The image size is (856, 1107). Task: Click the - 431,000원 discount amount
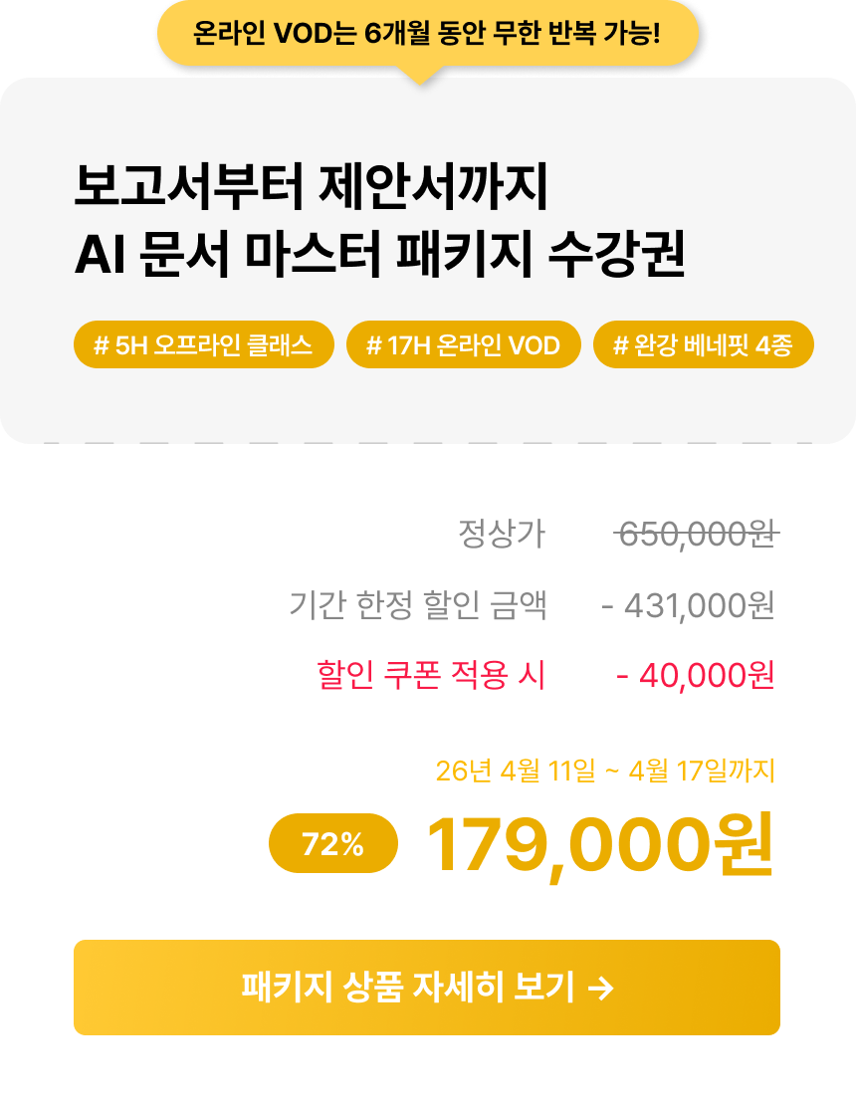[x=688, y=604]
